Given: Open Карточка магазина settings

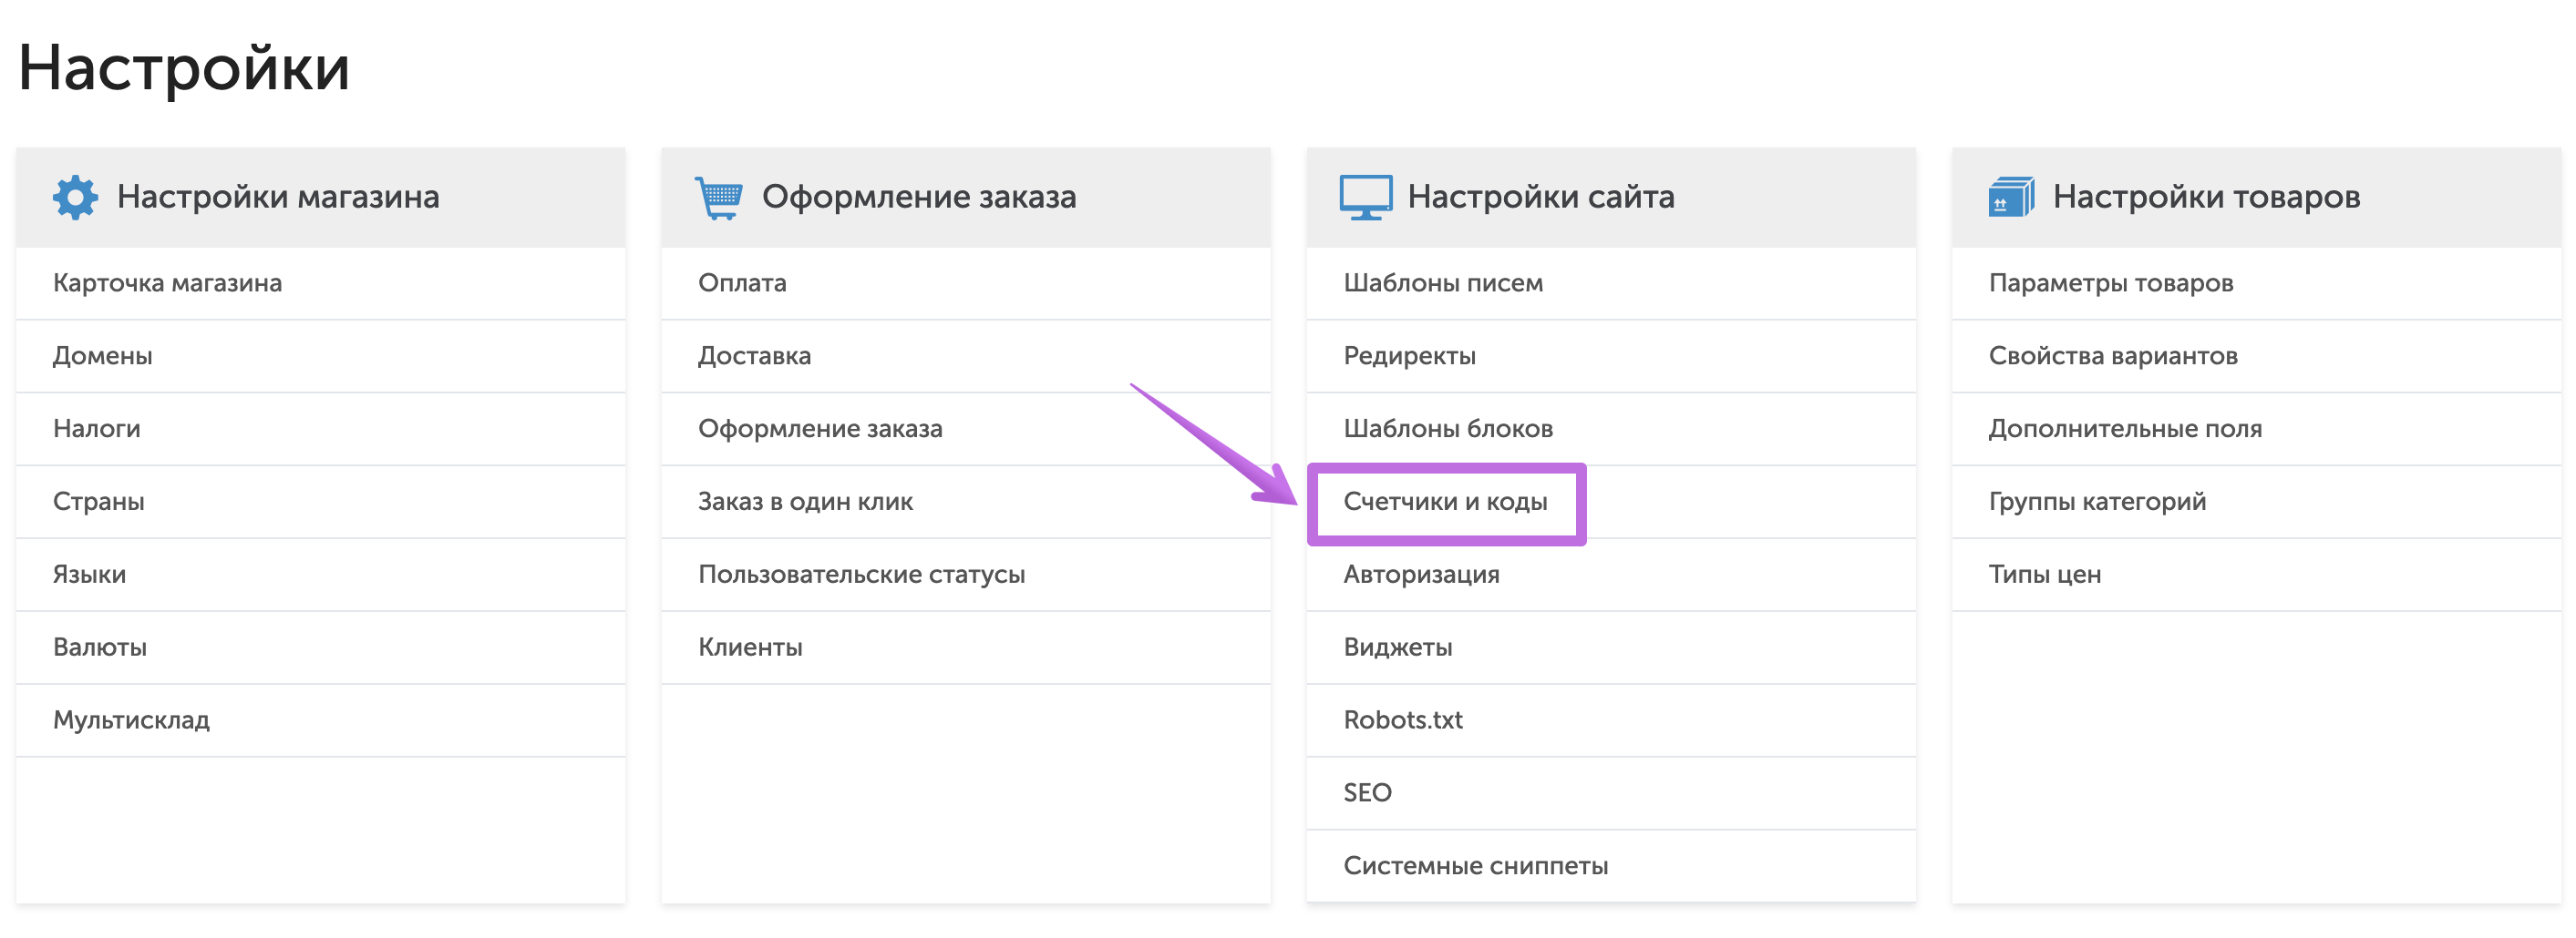Looking at the screenshot, I should (x=167, y=282).
